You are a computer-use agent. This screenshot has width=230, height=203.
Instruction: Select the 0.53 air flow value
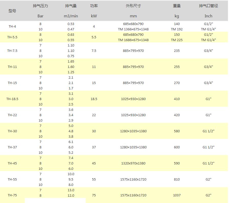coord(71,24)
